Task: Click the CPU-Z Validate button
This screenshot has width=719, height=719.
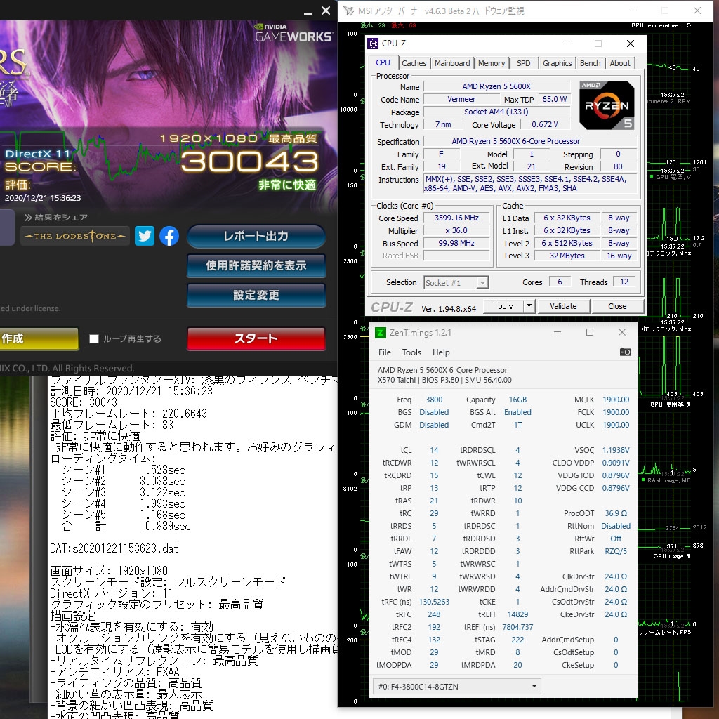Action: click(563, 306)
